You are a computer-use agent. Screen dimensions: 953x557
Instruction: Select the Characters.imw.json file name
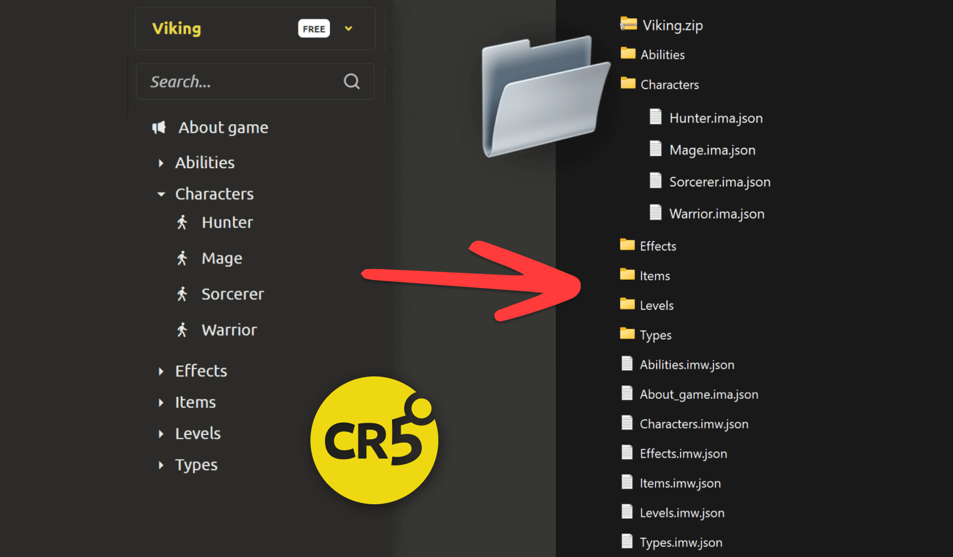pyautogui.click(x=694, y=424)
